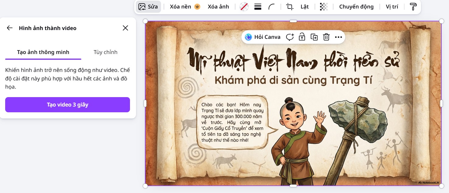The image size is (449, 193).
Task: Lock the selected image
Action: (x=302, y=37)
